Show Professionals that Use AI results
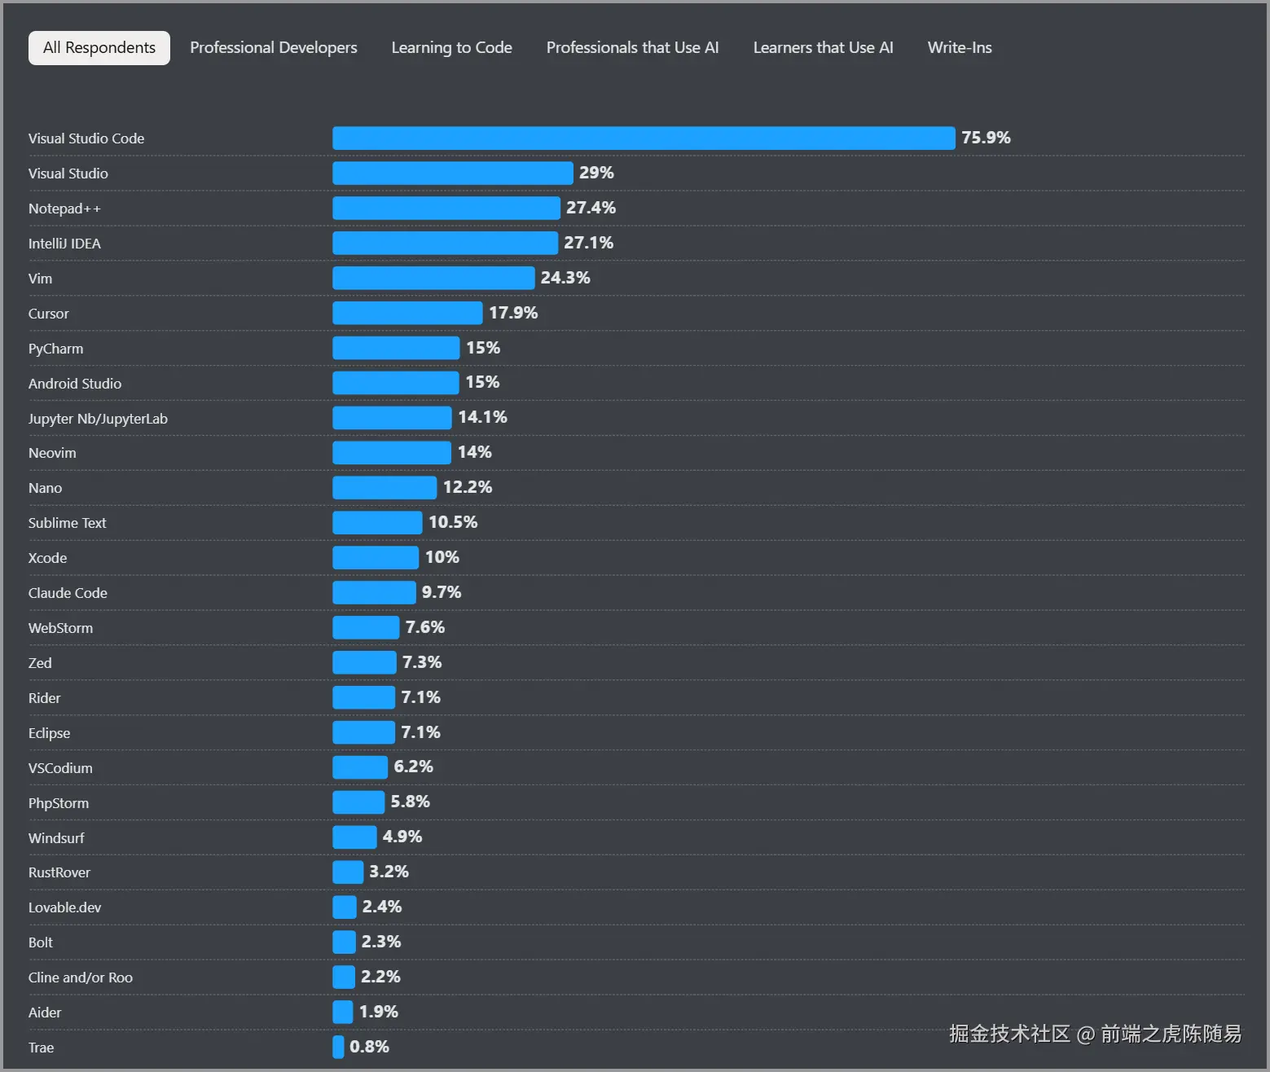This screenshot has width=1270, height=1072. point(632,48)
